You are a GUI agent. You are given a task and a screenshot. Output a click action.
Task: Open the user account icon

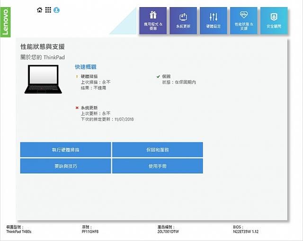click(57, 10)
